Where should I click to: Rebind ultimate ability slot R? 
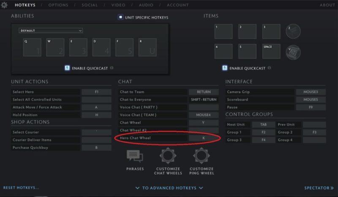click(147, 47)
